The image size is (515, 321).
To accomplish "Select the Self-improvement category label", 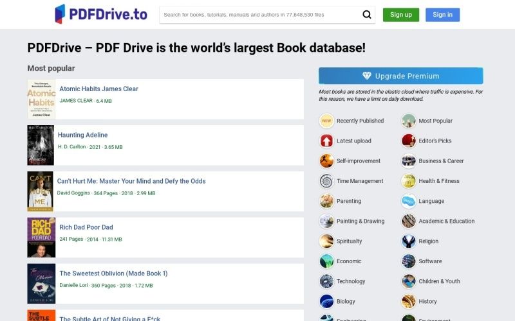I will coord(359,161).
